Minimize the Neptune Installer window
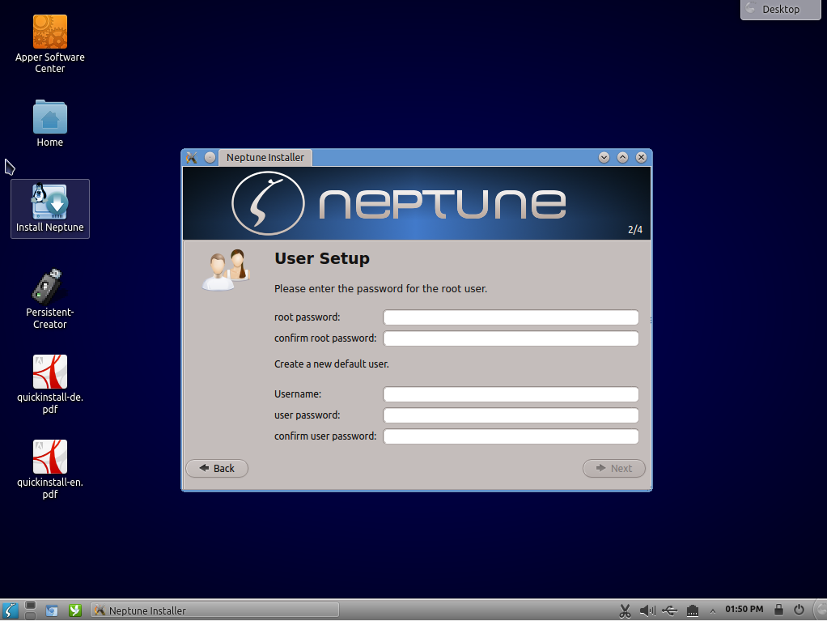The height and width of the screenshot is (621, 827). click(x=604, y=157)
